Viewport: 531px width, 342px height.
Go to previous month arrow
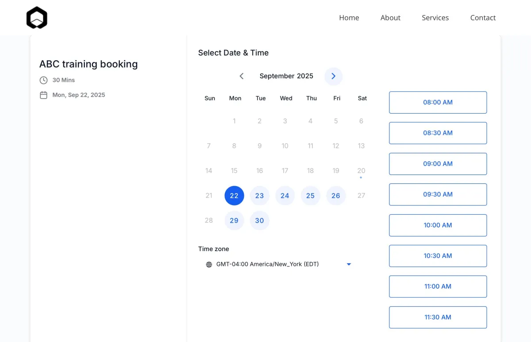[242, 76]
